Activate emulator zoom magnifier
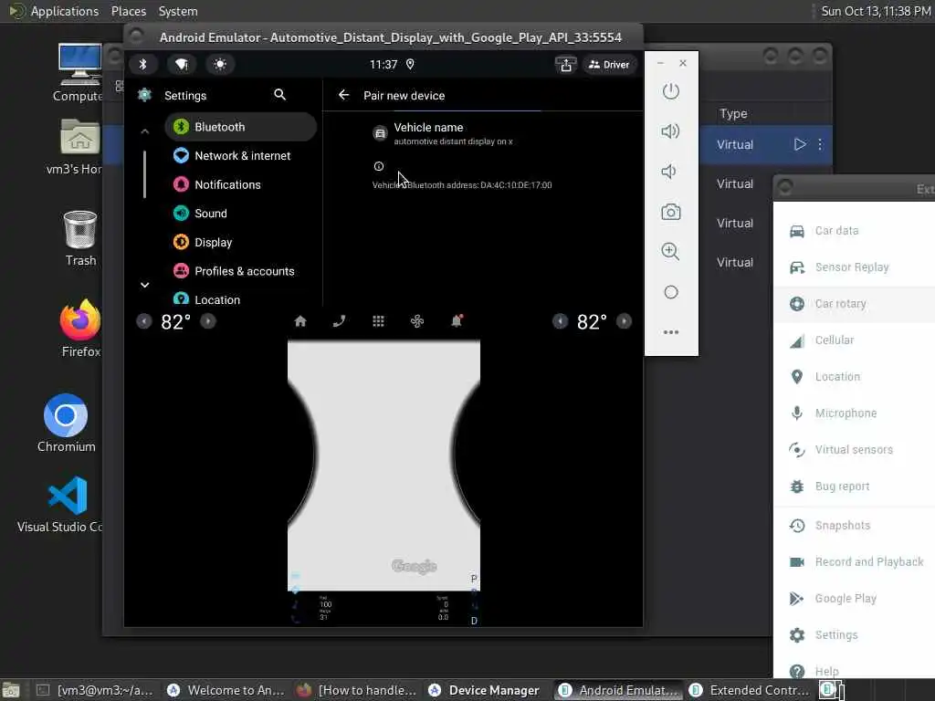This screenshot has width=935, height=701. point(671,252)
